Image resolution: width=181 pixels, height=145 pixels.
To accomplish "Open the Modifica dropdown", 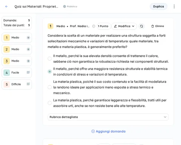I will (124, 26).
